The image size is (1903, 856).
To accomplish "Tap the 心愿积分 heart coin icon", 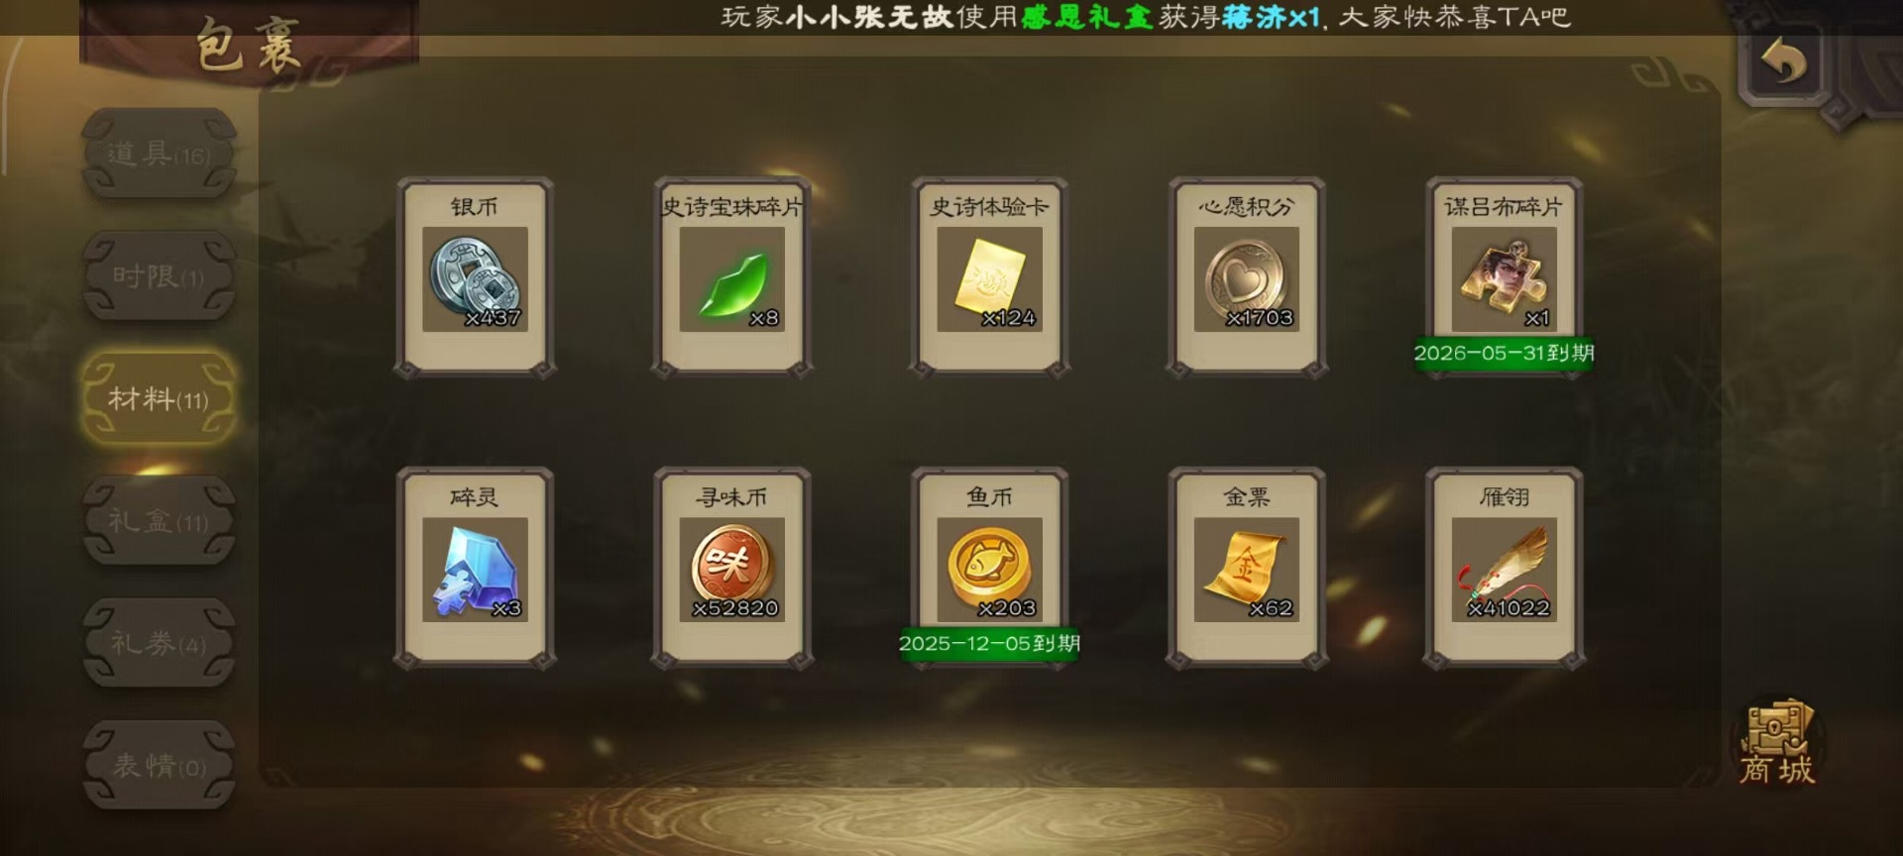I will [1246, 278].
